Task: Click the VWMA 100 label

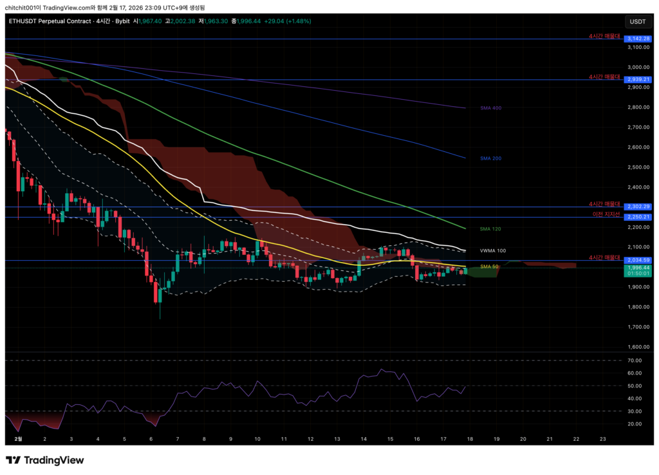Action: (492, 250)
